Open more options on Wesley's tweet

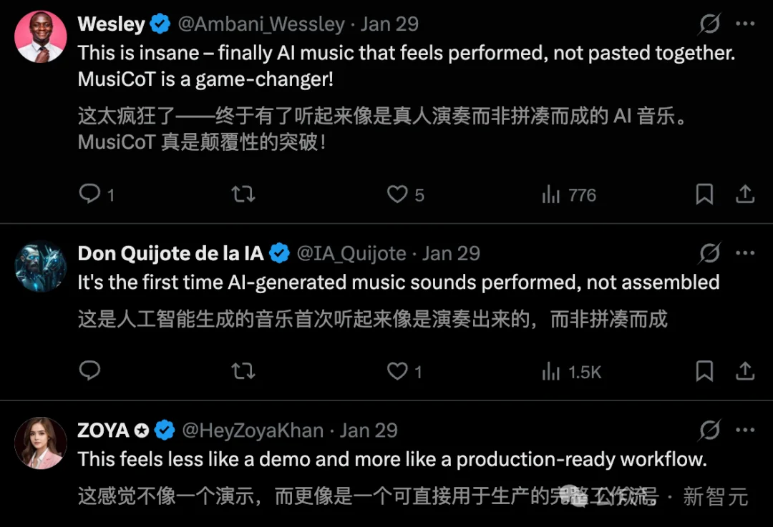(745, 24)
